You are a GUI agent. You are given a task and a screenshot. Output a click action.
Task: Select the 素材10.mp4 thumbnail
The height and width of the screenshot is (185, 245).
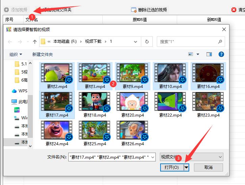click(x=170, y=76)
